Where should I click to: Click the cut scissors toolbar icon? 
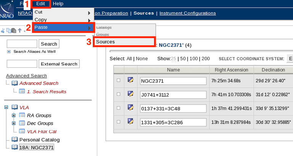click(x=3, y=30)
